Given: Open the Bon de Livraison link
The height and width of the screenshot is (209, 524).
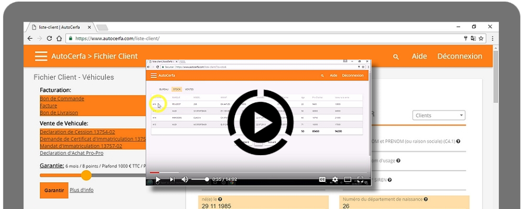Looking at the screenshot, I should [59, 113].
